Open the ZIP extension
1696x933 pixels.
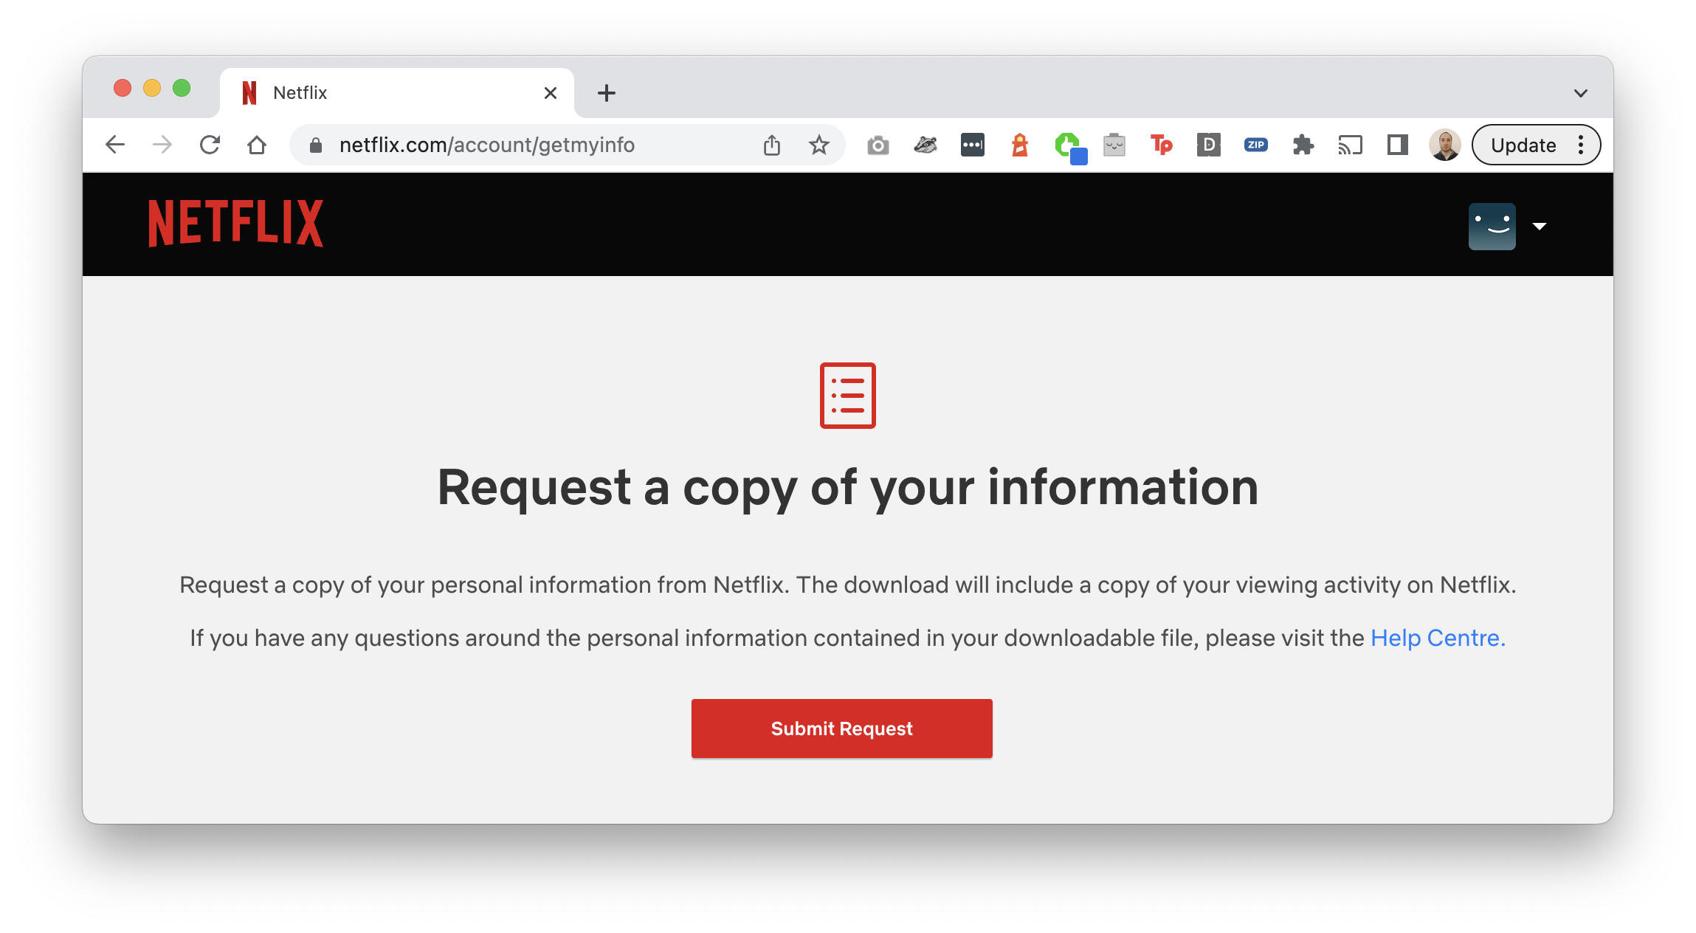(x=1256, y=145)
